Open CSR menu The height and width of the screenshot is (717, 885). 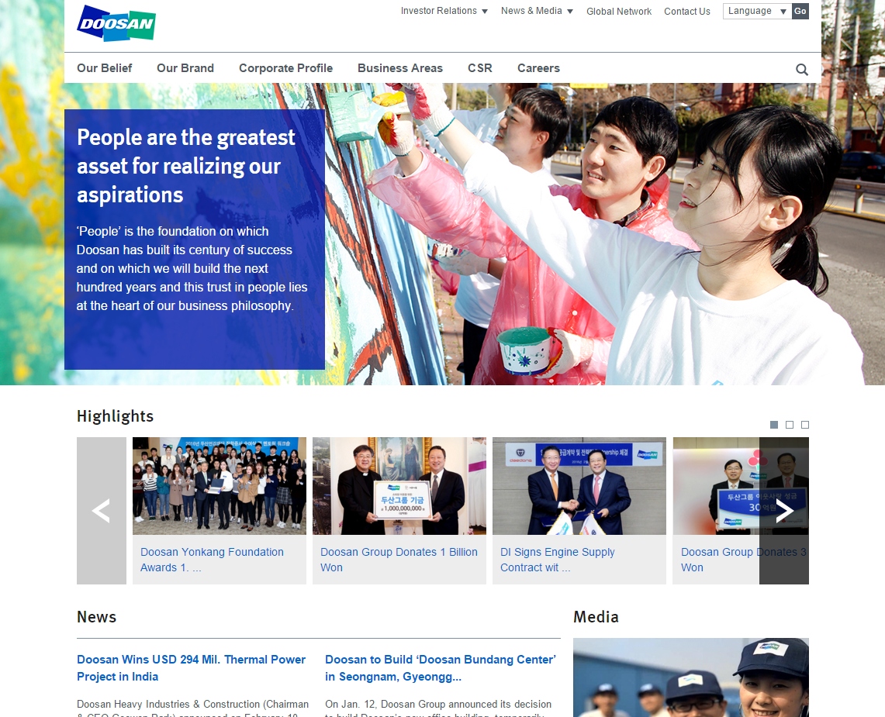click(x=480, y=68)
